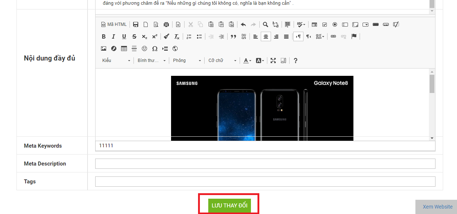Create a DIV container
This screenshot has width=457, height=214.
click(244, 36)
